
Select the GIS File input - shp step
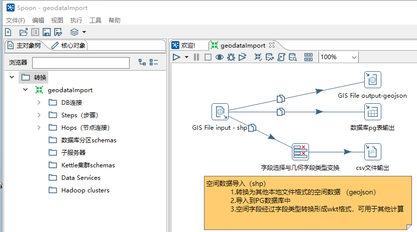click(x=220, y=112)
